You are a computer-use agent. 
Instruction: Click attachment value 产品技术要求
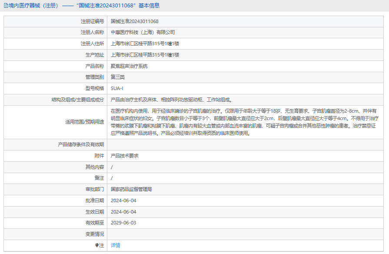point(125,156)
